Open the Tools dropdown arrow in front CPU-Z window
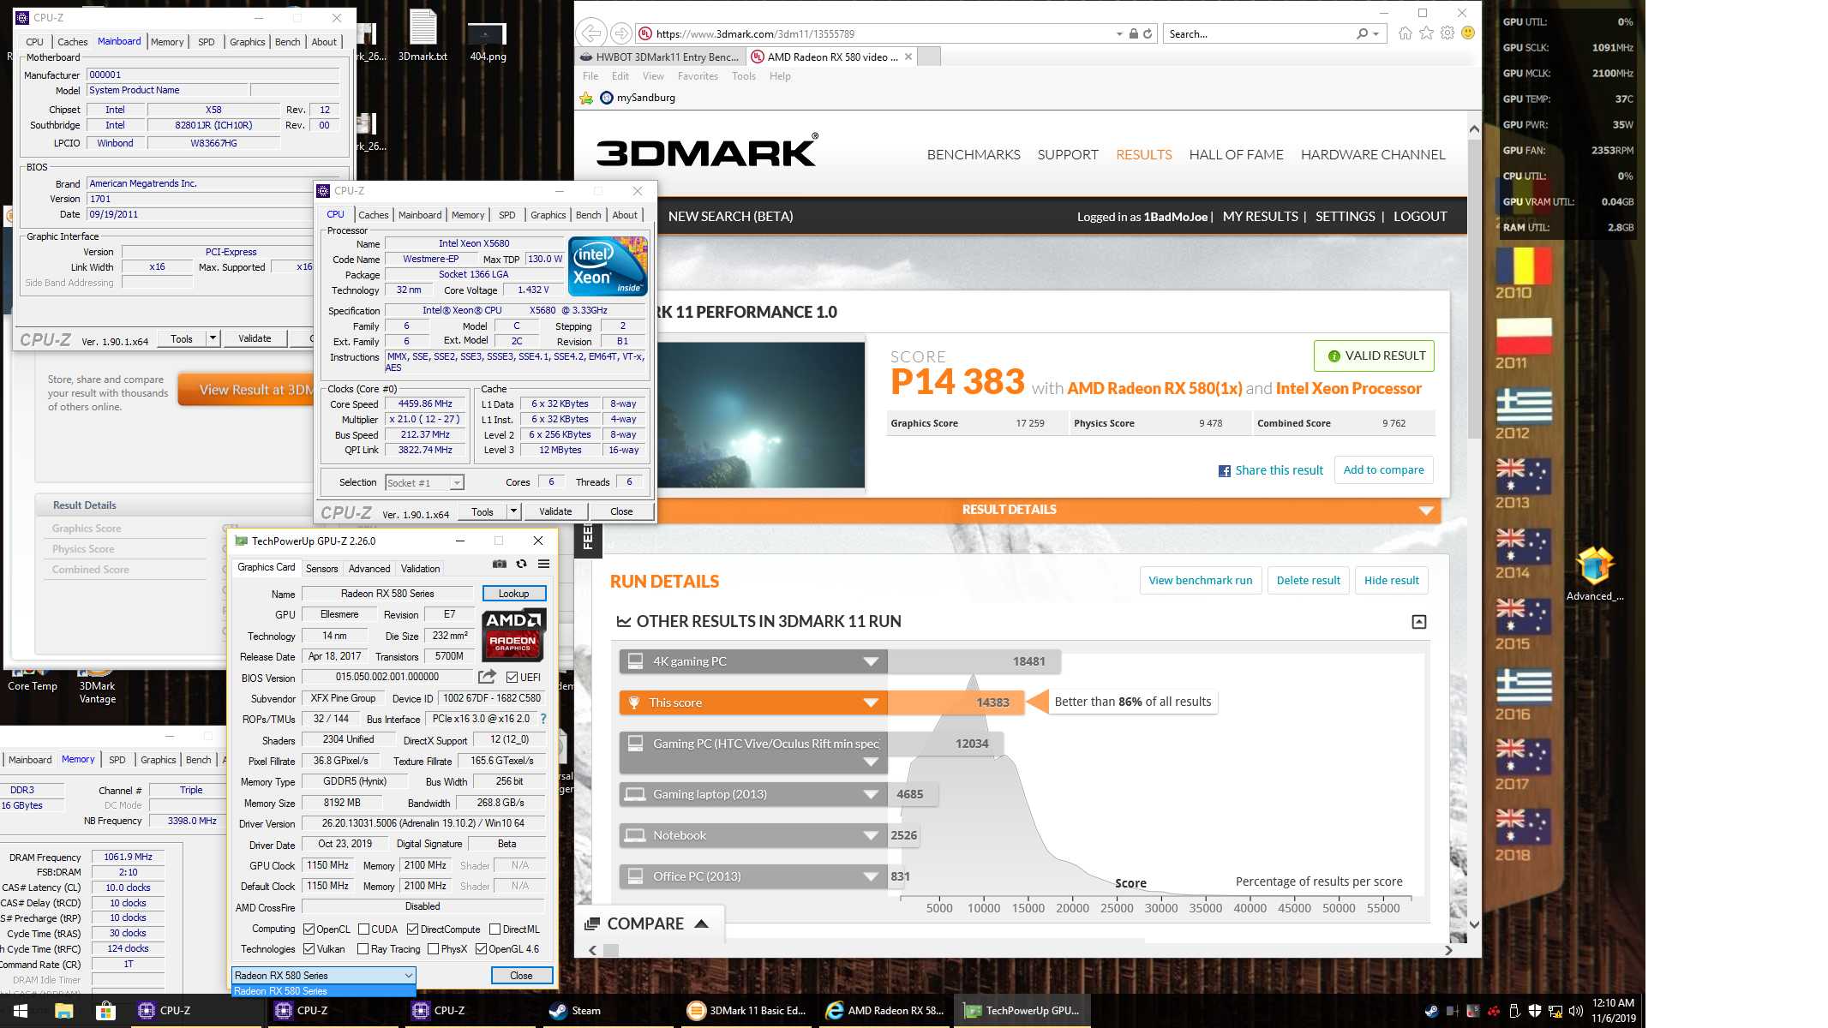 513,511
